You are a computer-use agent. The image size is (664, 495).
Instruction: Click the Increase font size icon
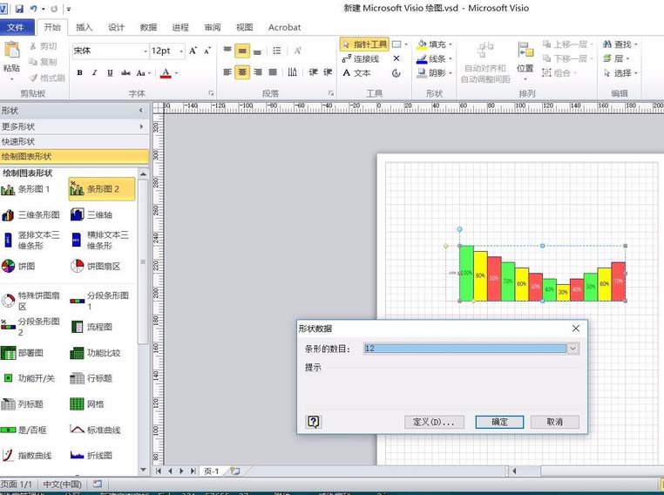193,51
